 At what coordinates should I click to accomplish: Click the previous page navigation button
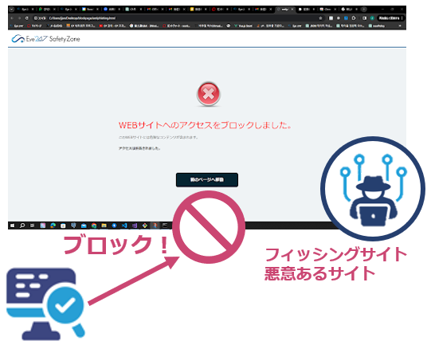(207, 180)
